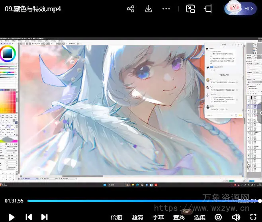Image resolution: width=262 pixels, height=222 pixels.
Task: Open the 倍速 playback speed menu
Action: coord(116,217)
